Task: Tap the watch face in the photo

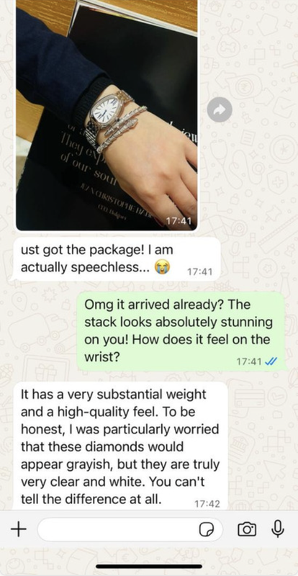Action: tap(105, 112)
